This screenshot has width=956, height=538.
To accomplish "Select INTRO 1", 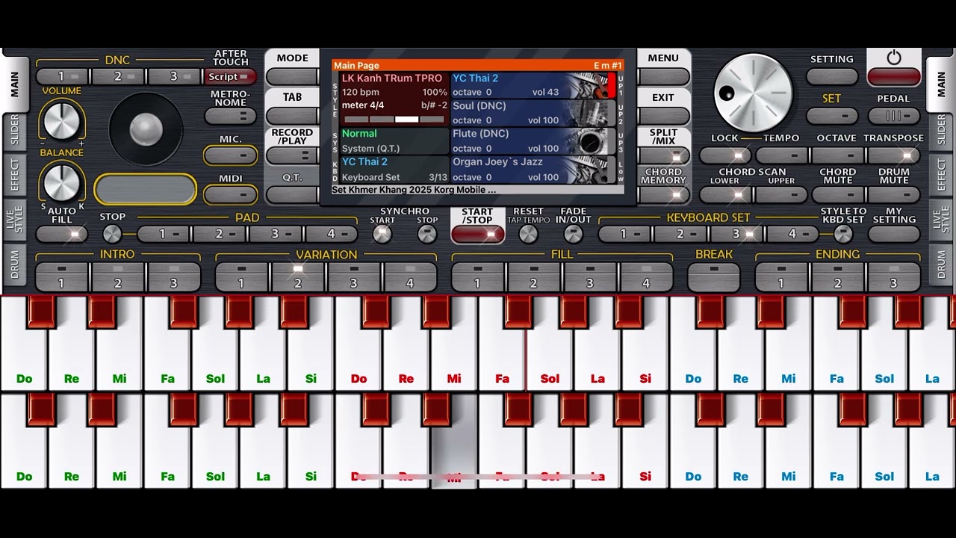I will click(x=62, y=276).
